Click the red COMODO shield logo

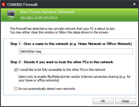(4, 4)
